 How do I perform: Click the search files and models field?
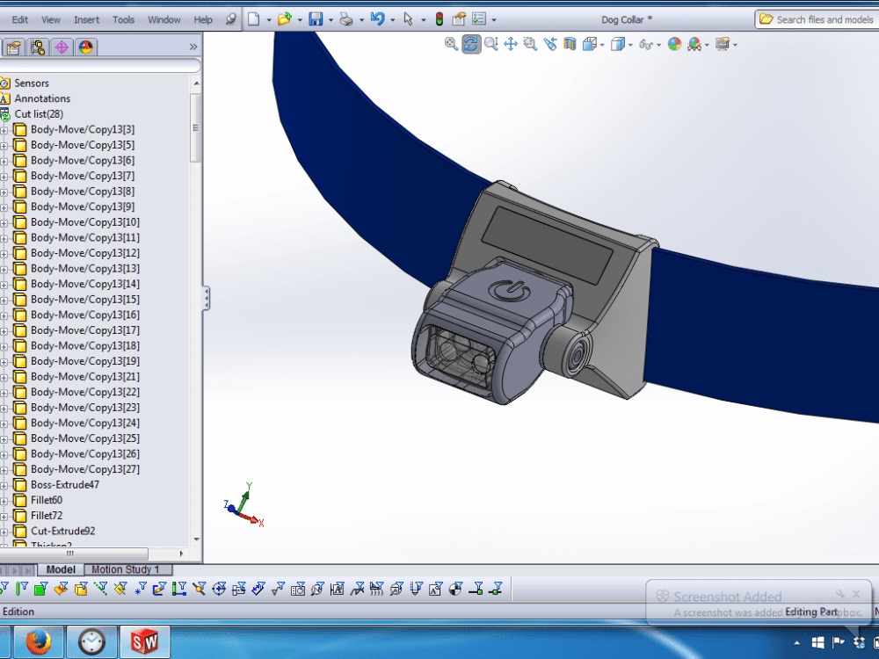tap(817, 18)
